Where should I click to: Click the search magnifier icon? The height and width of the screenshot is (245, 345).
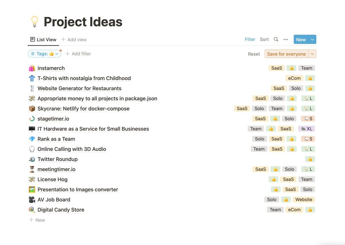tap(276, 39)
